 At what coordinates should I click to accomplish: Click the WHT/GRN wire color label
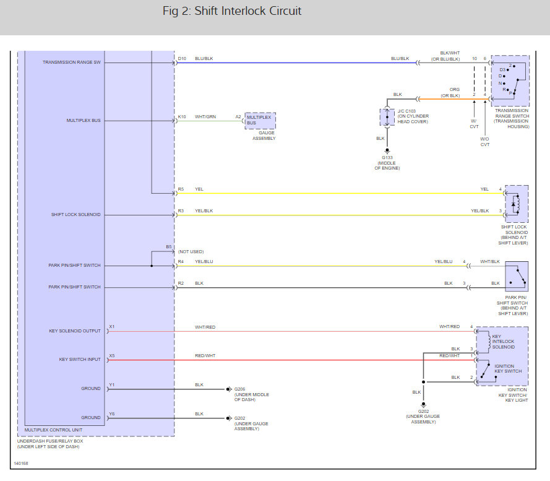(205, 116)
